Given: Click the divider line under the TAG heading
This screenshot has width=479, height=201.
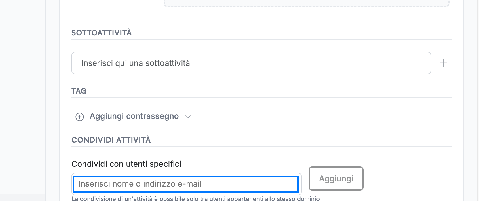Looking at the screenshot, I should pos(262,98).
